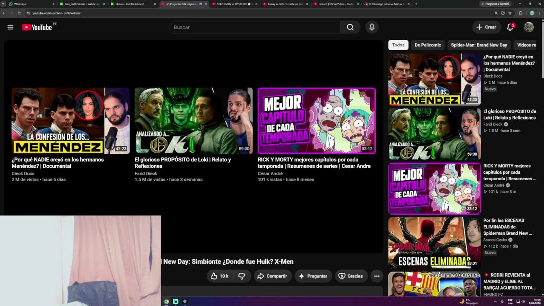
Task: Open sidebar Rick y Morty thumbnail
Action: click(x=435, y=189)
